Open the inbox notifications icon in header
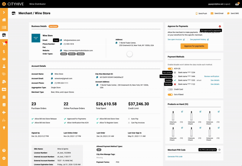 tap(237, 4)
